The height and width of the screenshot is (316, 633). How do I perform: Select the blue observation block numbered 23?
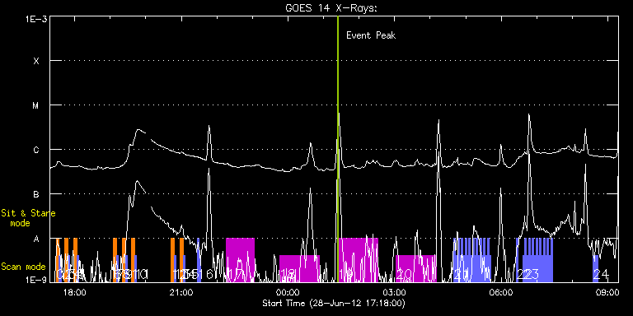click(537, 260)
